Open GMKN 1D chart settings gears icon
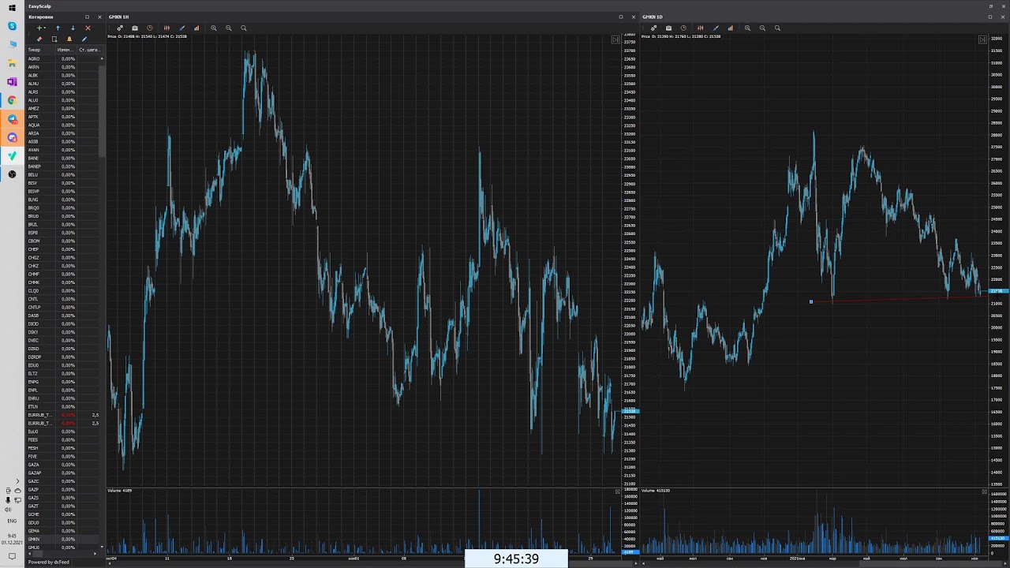The image size is (1010, 568). click(653, 28)
